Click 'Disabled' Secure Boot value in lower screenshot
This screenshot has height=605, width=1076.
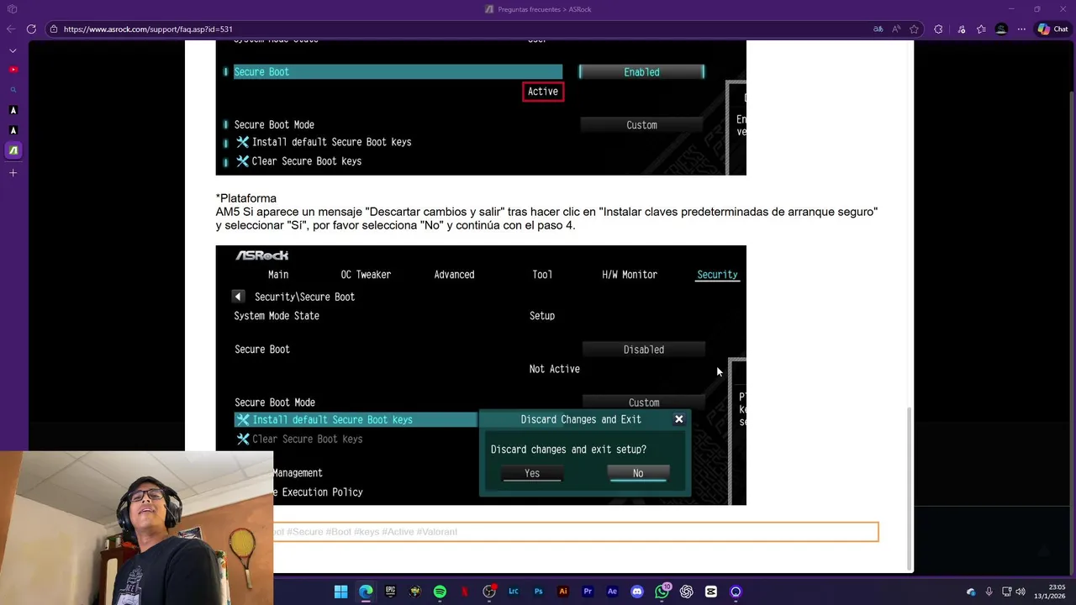pyautogui.click(x=644, y=350)
